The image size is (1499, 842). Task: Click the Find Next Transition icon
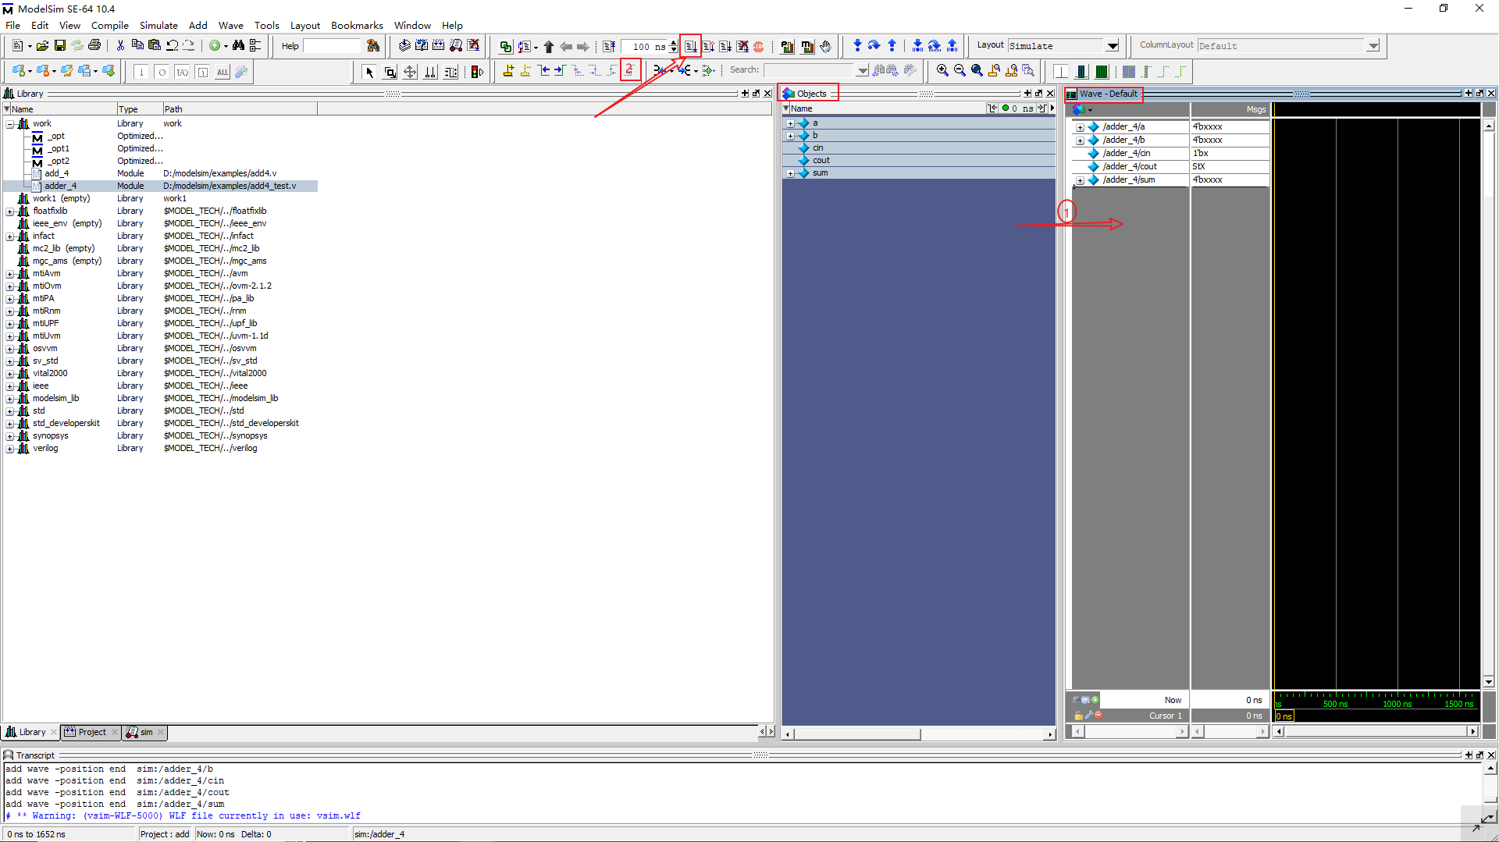[x=559, y=71]
